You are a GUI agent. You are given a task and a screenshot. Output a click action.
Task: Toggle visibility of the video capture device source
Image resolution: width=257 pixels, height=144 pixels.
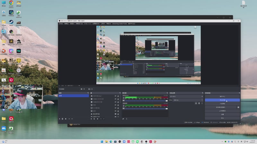[x=115, y=96]
